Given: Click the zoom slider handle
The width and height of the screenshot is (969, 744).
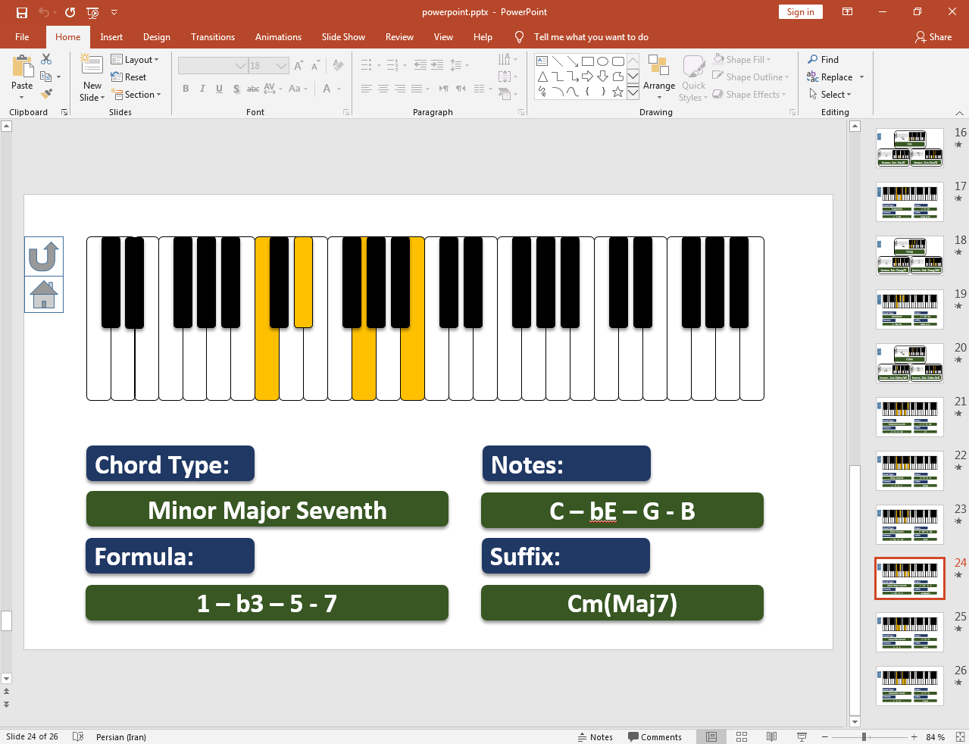Looking at the screenshot, I should click(x=864, y=736).
